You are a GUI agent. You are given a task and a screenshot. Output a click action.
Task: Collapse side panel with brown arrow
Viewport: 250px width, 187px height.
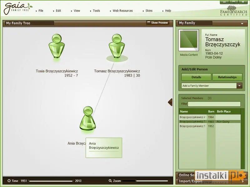tap(170, 102)
